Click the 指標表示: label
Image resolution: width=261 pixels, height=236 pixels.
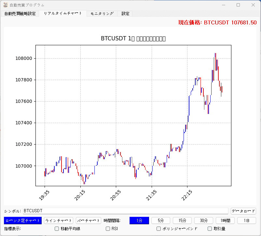(x=12, y=229)
